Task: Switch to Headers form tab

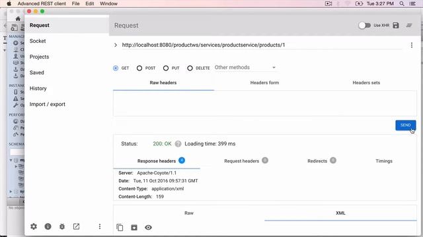Action: pyautogui.click(x=264, y=83)
